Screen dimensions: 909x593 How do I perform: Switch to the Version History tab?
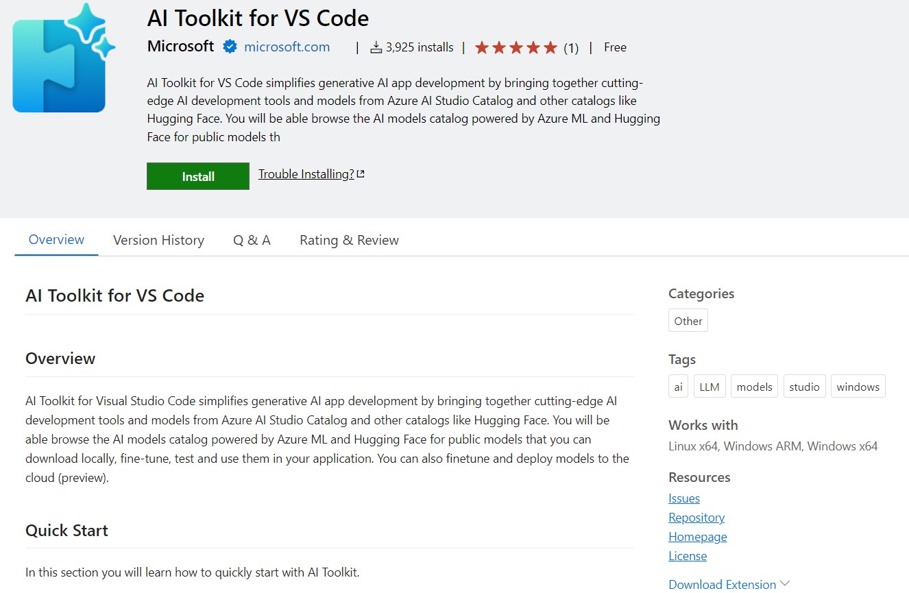[x=158, y=240]
